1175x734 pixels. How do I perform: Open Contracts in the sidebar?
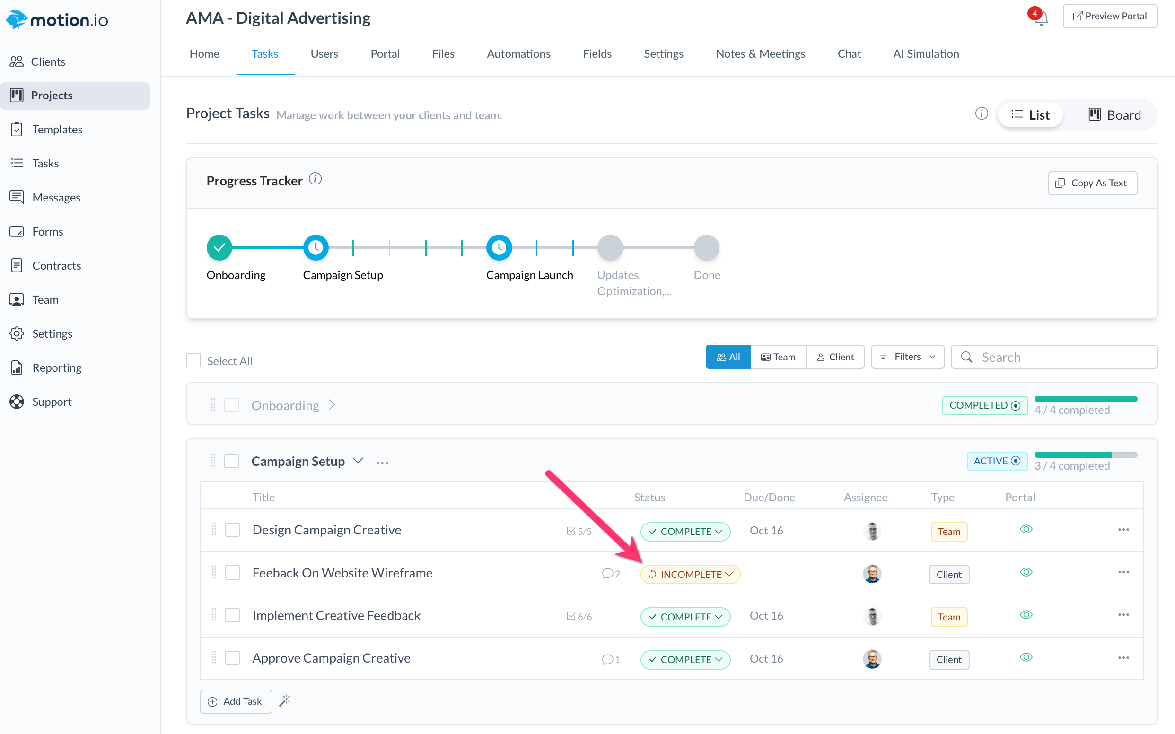coord(56,265)
